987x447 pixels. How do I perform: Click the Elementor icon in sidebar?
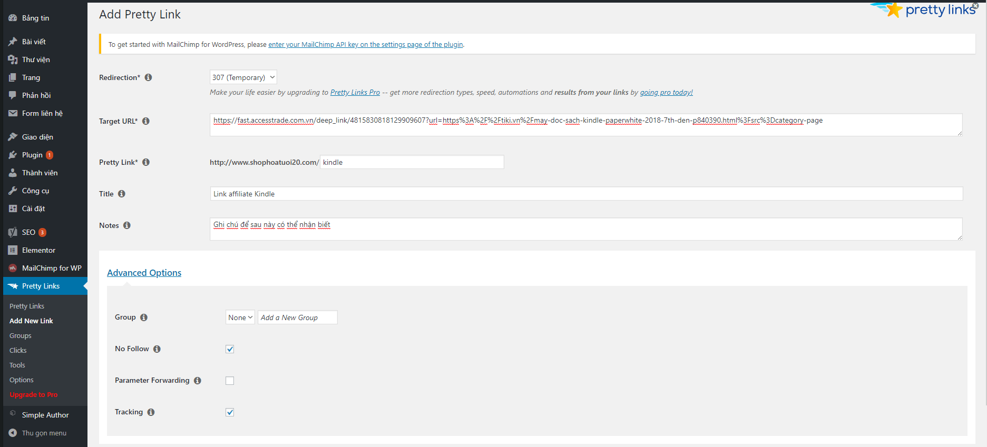(x=13, y=250)
